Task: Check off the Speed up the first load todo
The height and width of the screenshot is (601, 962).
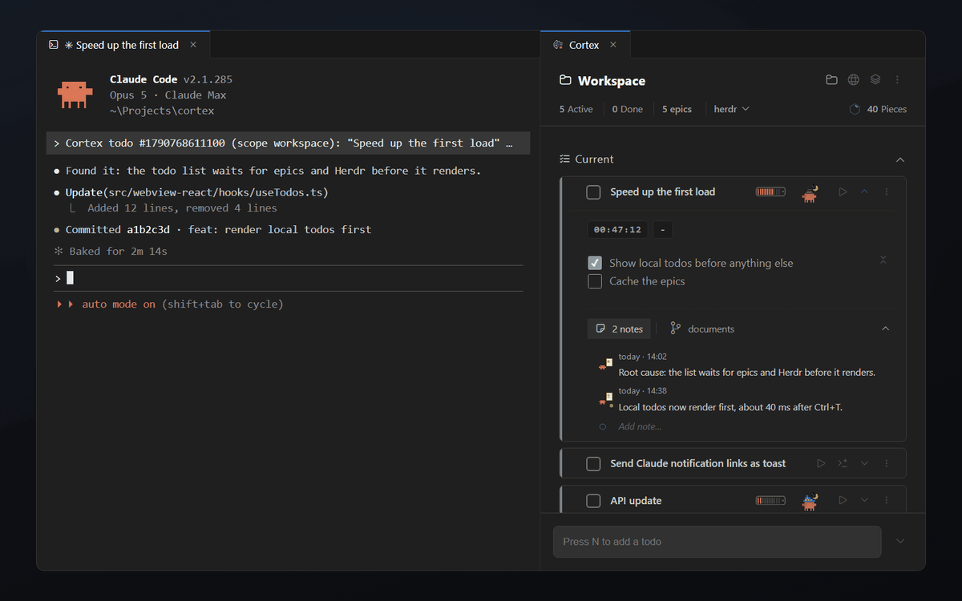Action: [x=593, y=192]
